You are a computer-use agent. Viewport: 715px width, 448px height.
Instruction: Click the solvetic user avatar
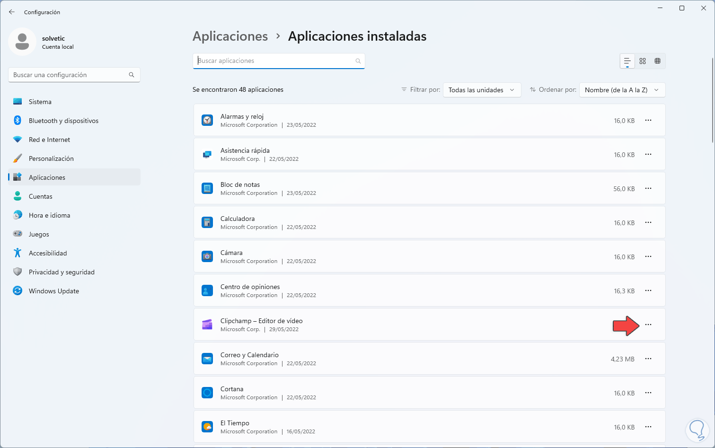coord(22,42)
